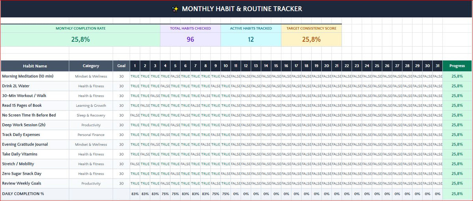Click the 25,8% progress for Morning Meditation
The width and height of the screenshot is (473, 201).
457,76
